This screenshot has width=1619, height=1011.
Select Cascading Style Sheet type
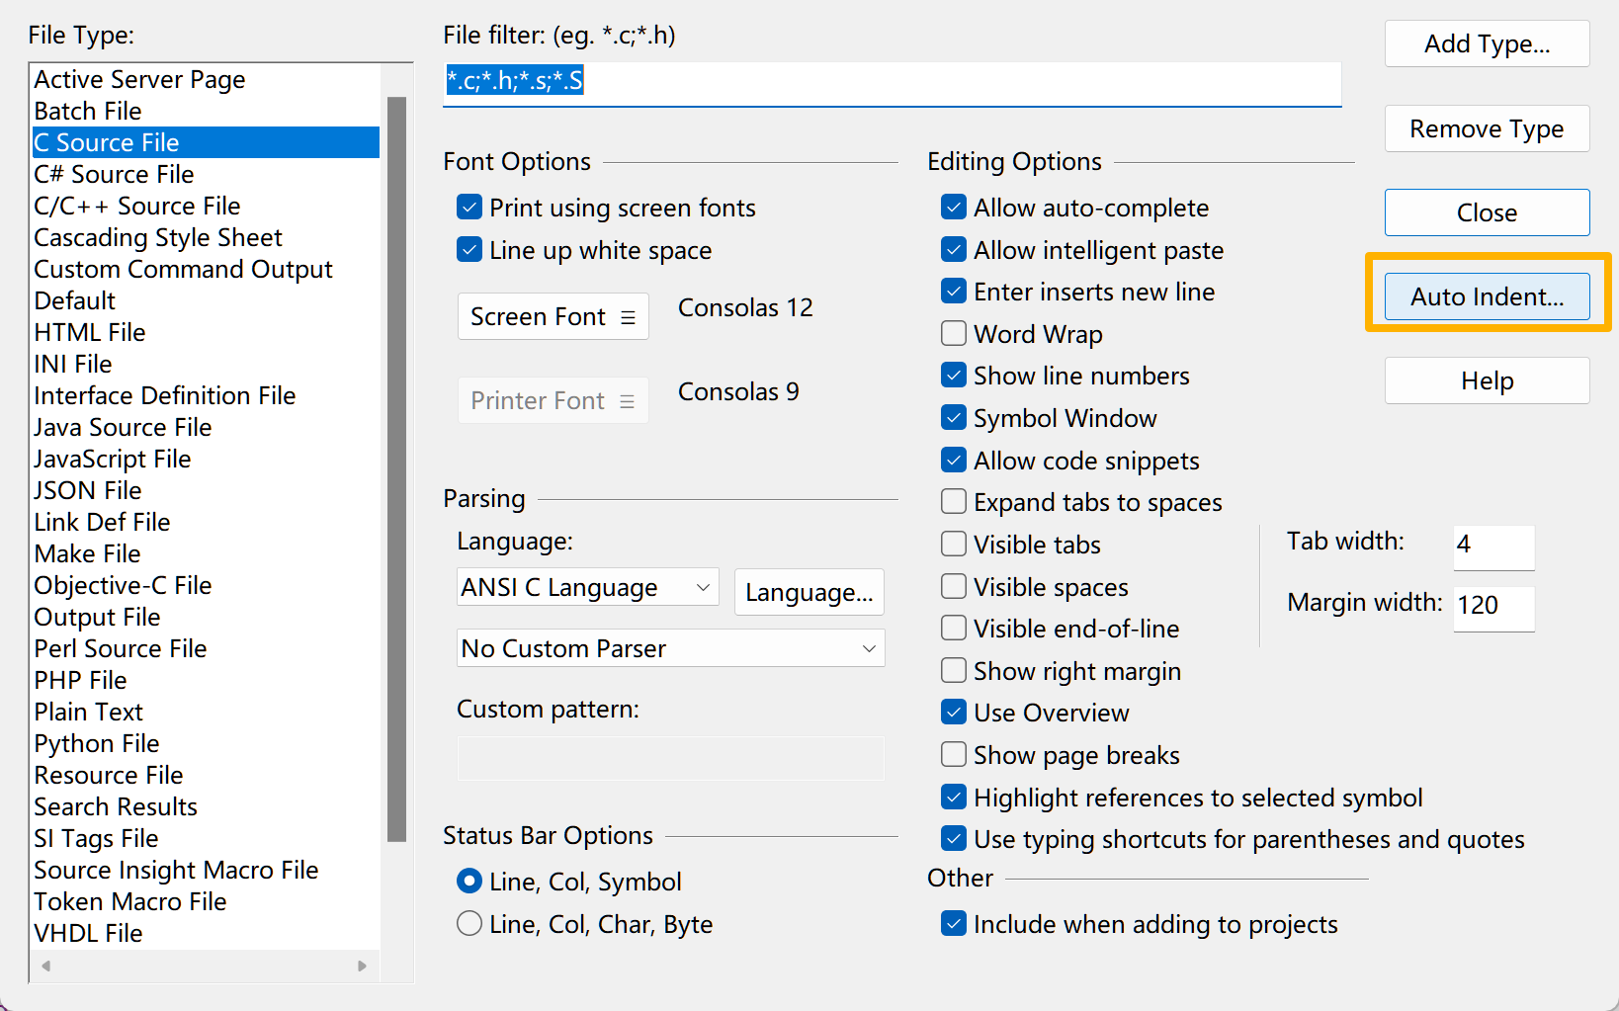tap(206, 237)
